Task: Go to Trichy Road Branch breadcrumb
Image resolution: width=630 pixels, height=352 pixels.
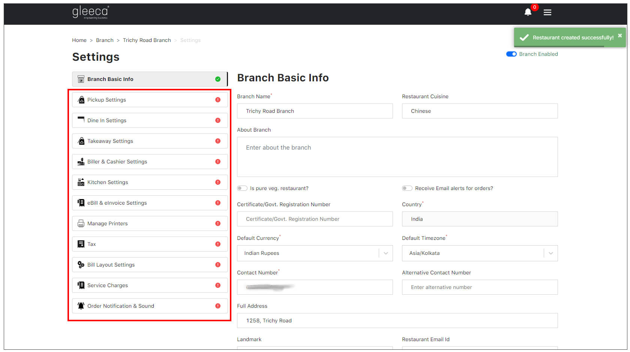Action: [x=147, y=40]
